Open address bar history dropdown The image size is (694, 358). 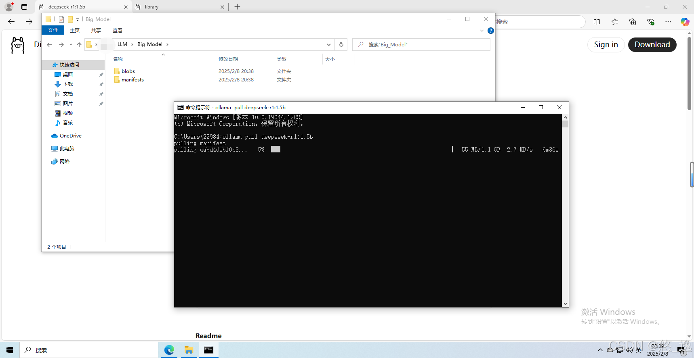click(x=329, y=44)
